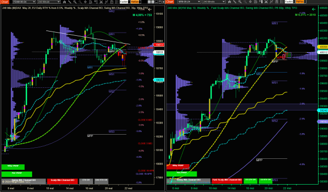Open drawing tools pencil in left chart toolbar
Screen dimensions: 328x192
[69, 2]
